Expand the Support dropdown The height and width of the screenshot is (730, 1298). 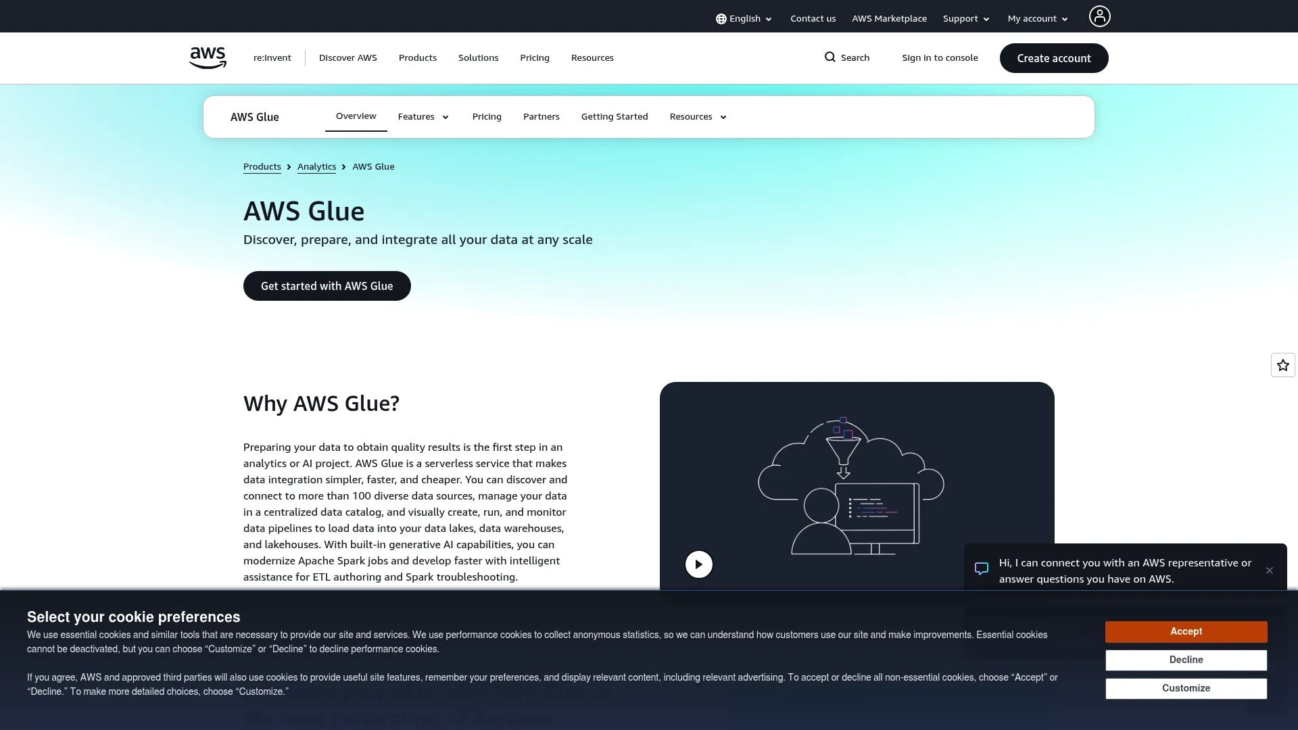[x=966, y=19]
